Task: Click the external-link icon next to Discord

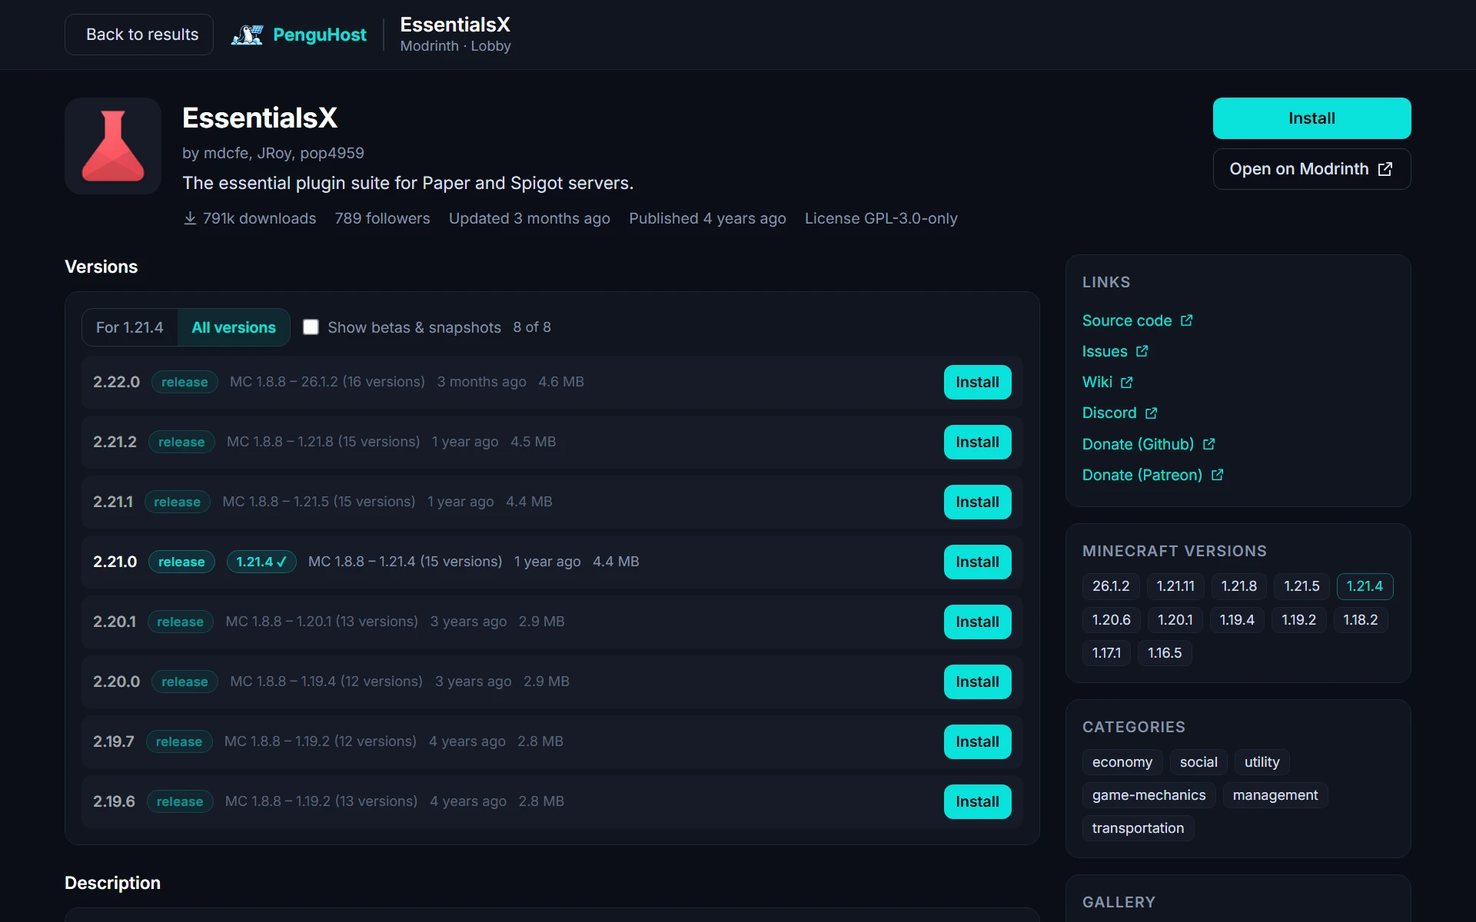Action: coord(1152,413)
